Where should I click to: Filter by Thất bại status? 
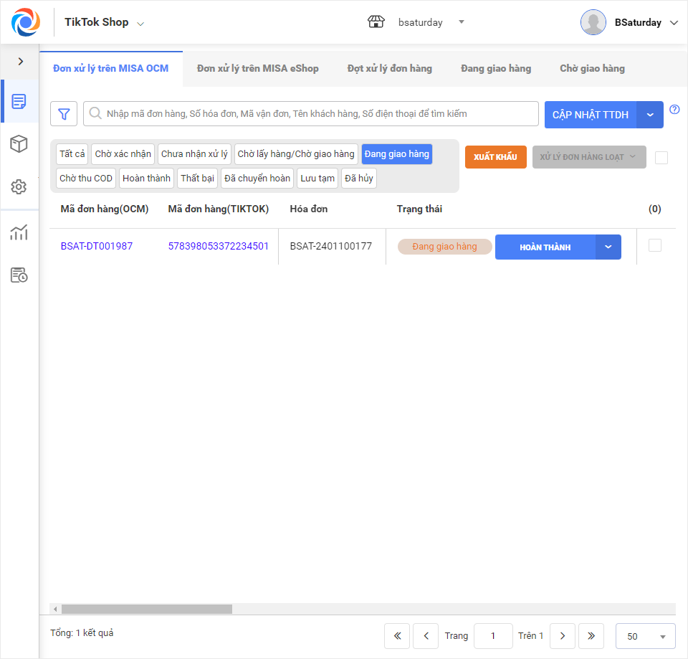click(x=198, y=179)
